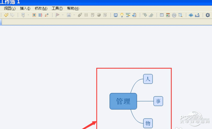This screenshot has height=129, width=212.
Task: Click the red-framed template icon
Action: click(x=168, y=15)
